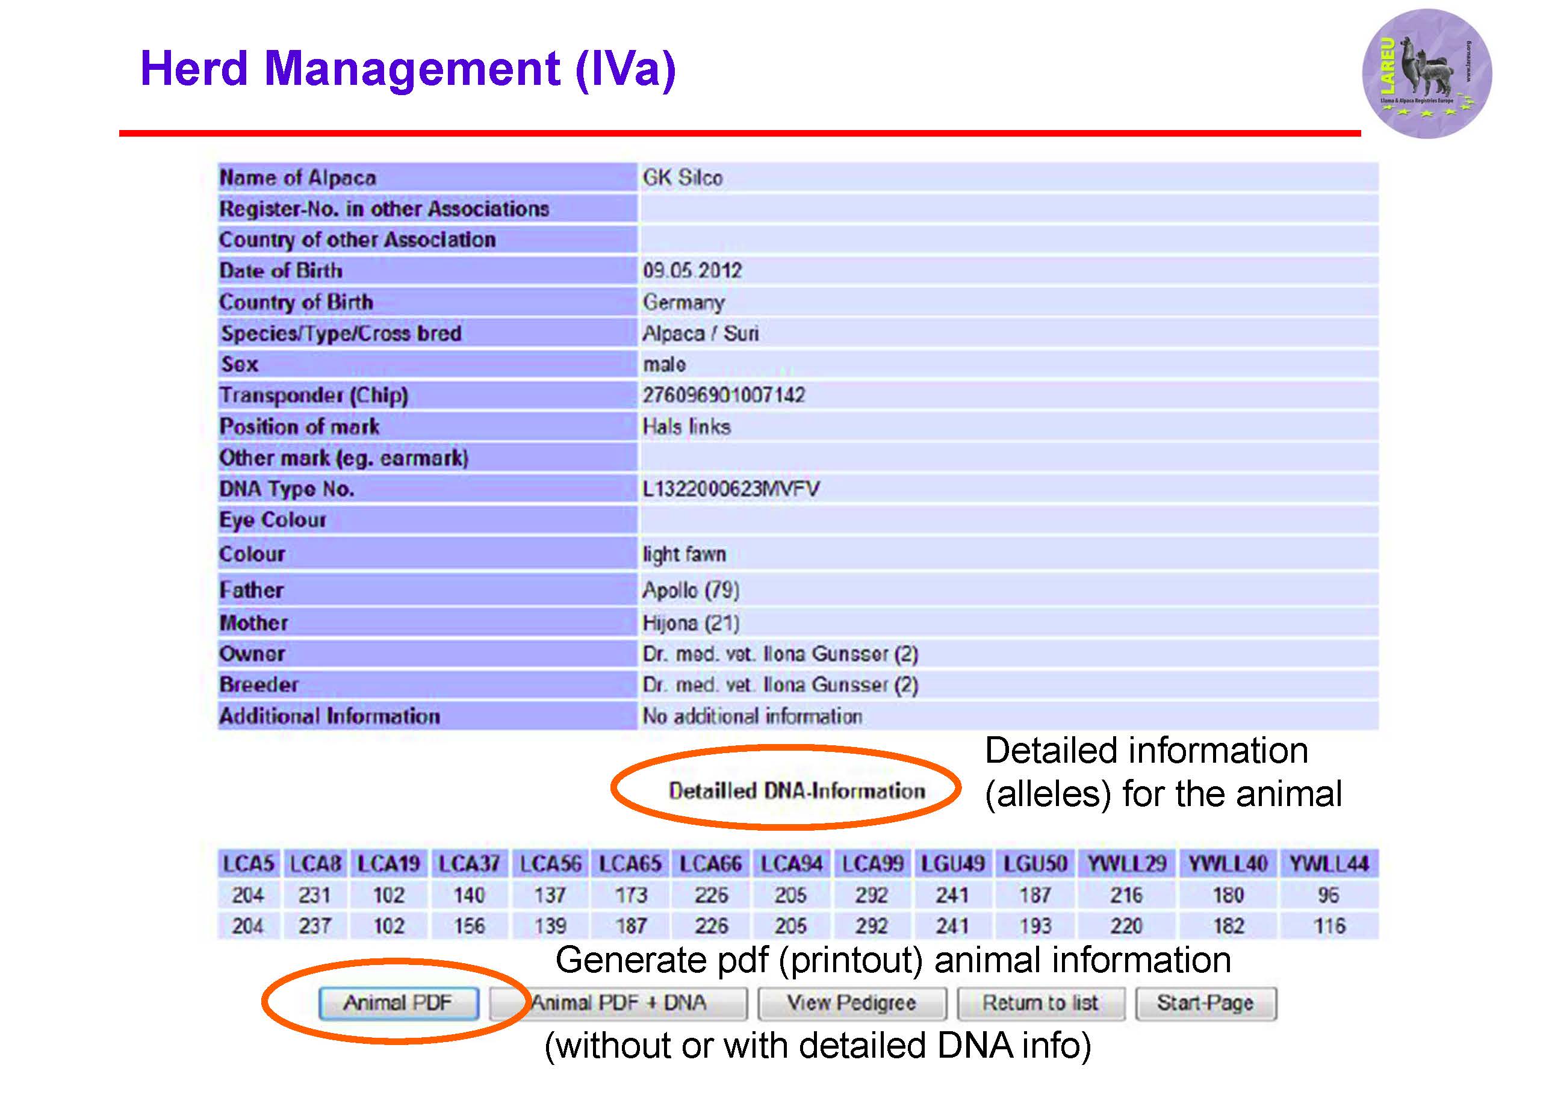Select allele value 173 under LCA65
The height and width of the screenshot is (1095, 1549).
(630, 895)
